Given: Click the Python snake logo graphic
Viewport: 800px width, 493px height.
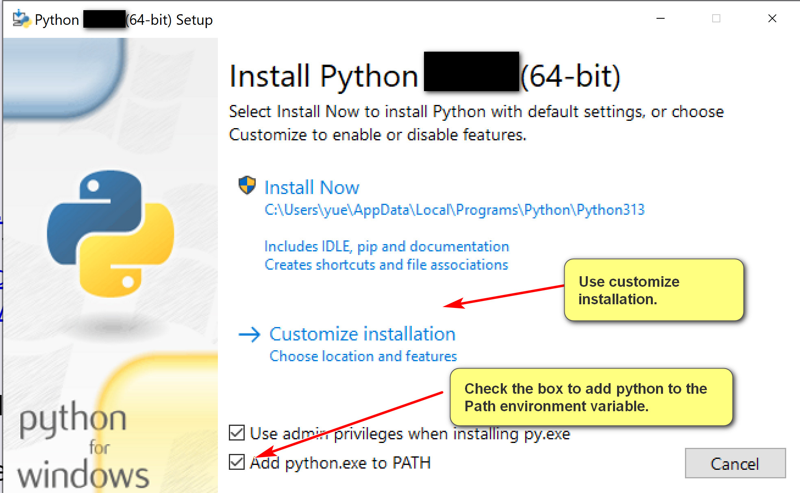Looking at the screenshot, I should 111,234.
